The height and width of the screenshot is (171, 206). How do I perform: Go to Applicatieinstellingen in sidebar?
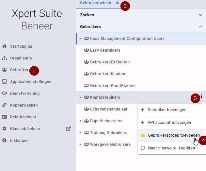(x=31, y=81)
